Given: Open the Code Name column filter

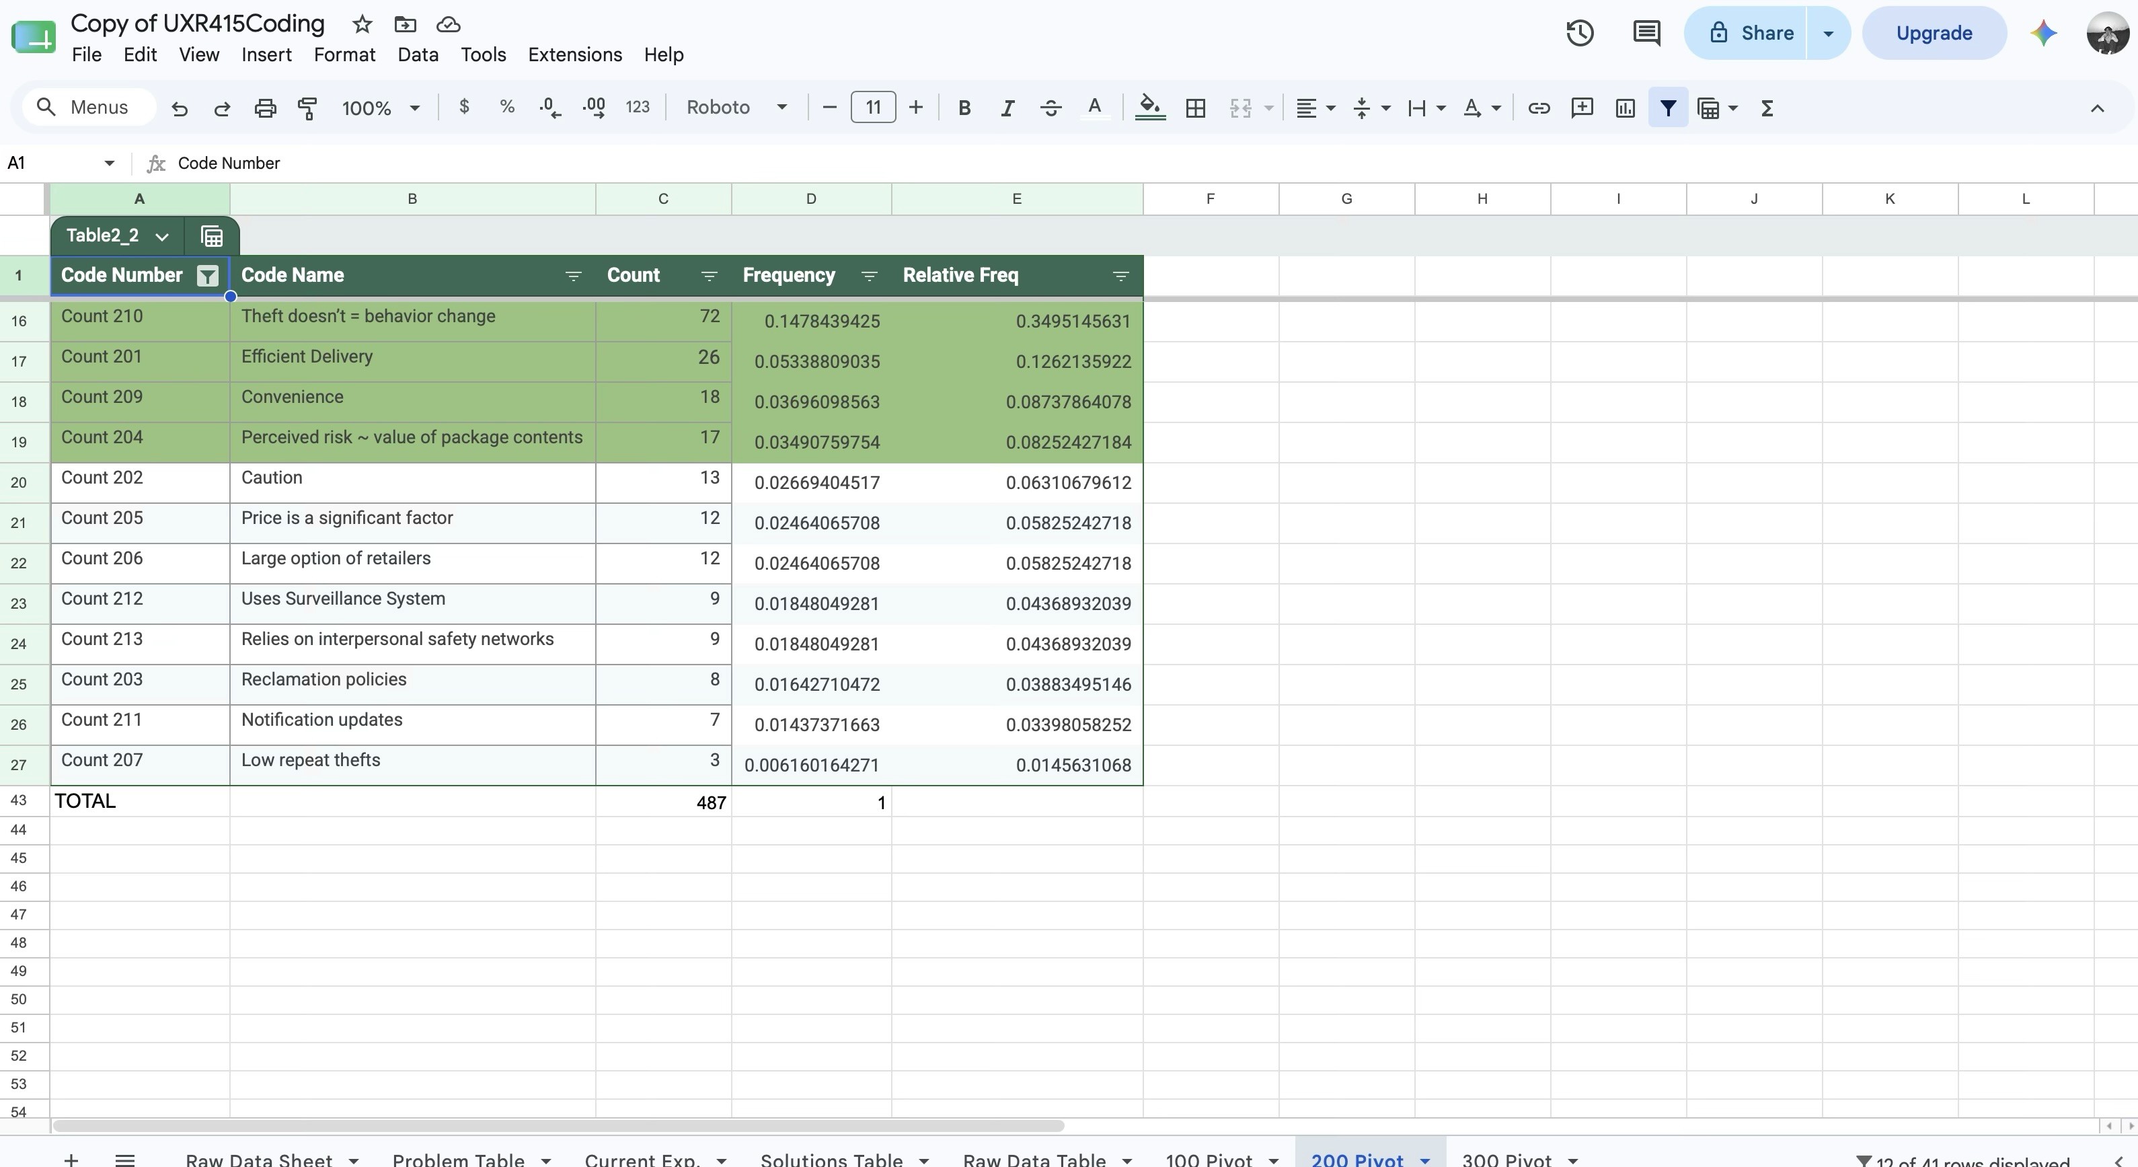Looking at the screenshot, I should click(x=573, y=276).
